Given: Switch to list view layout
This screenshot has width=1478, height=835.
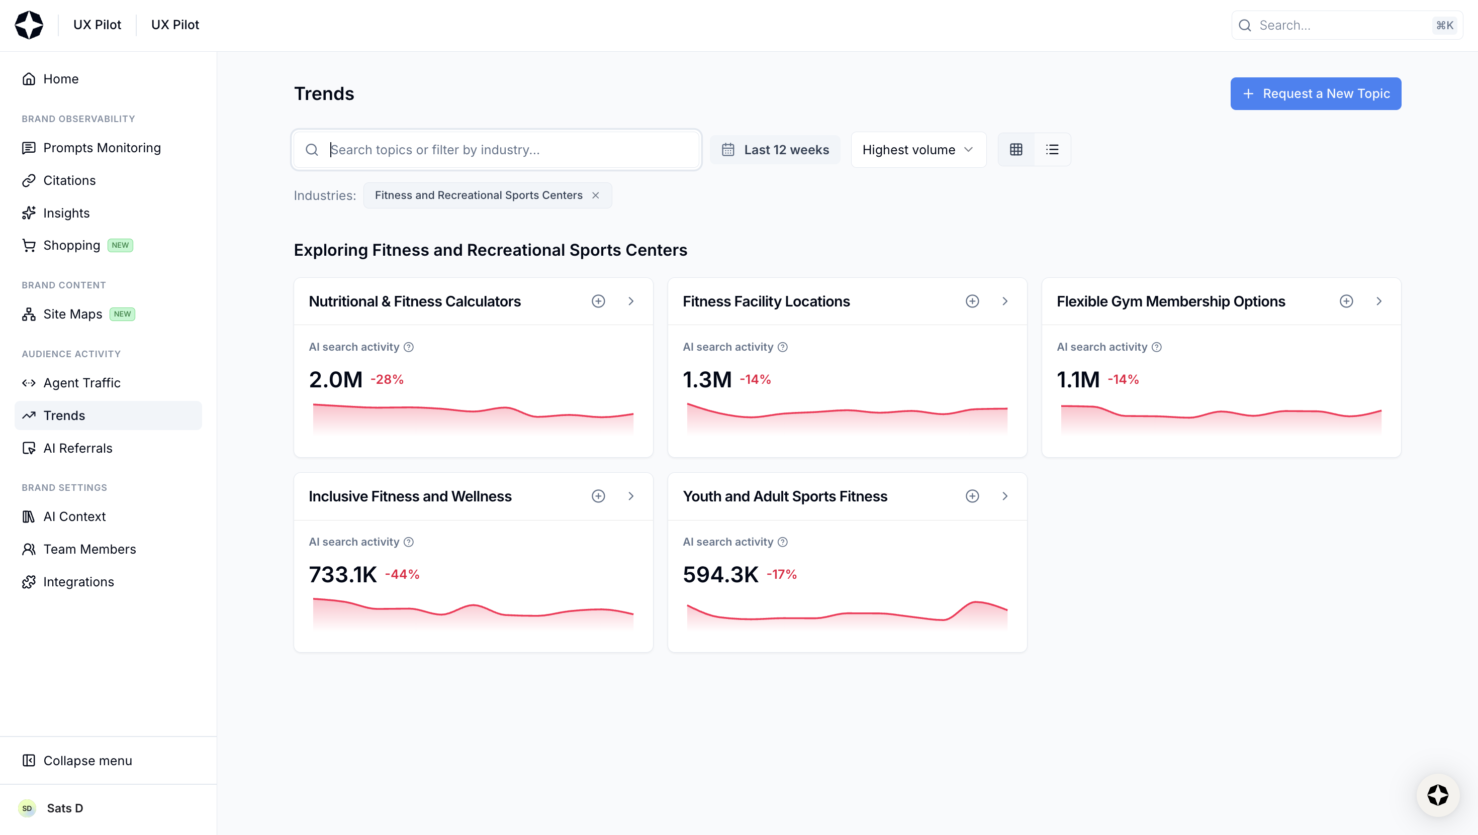Looking at the screenshot, I should (x=1052, y=150).
